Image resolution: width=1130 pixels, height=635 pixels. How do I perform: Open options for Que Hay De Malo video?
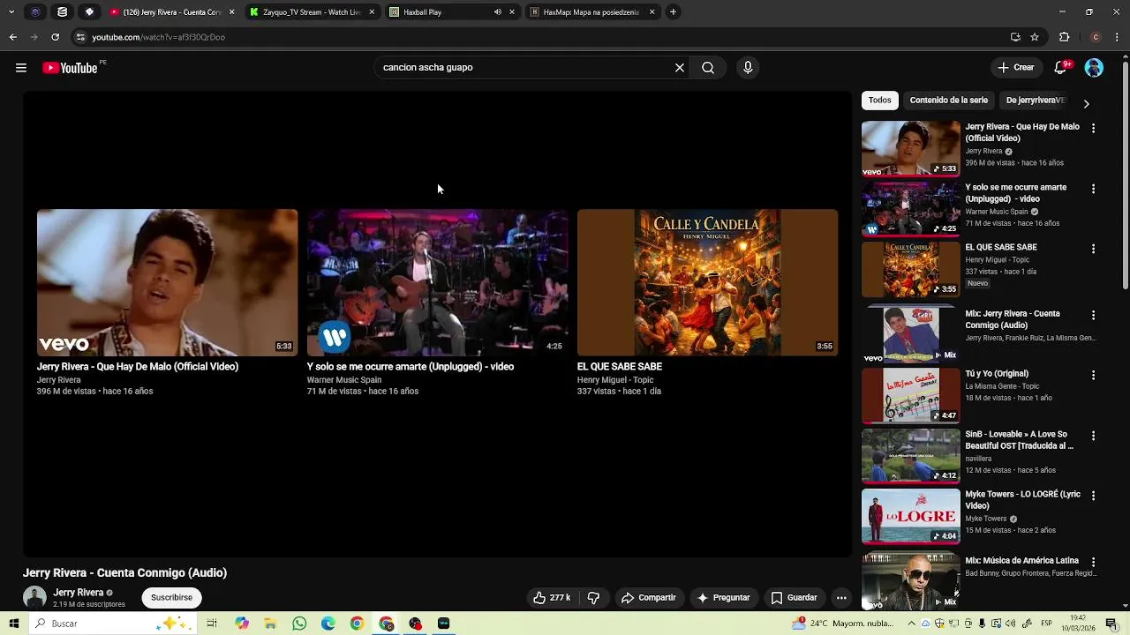[x=1093, y=129]
